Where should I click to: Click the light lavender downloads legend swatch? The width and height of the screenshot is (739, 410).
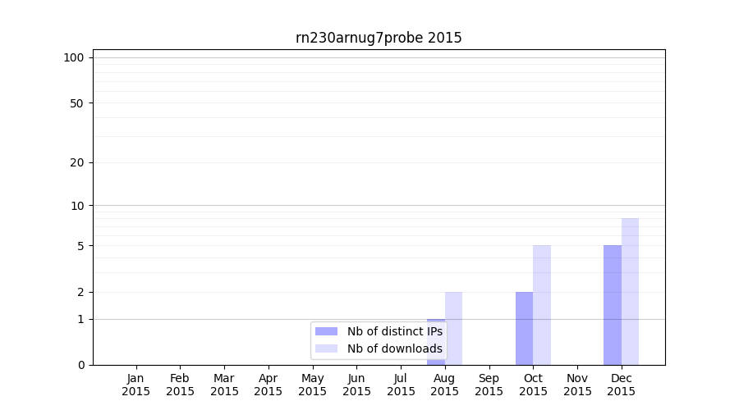pos(326,348)
